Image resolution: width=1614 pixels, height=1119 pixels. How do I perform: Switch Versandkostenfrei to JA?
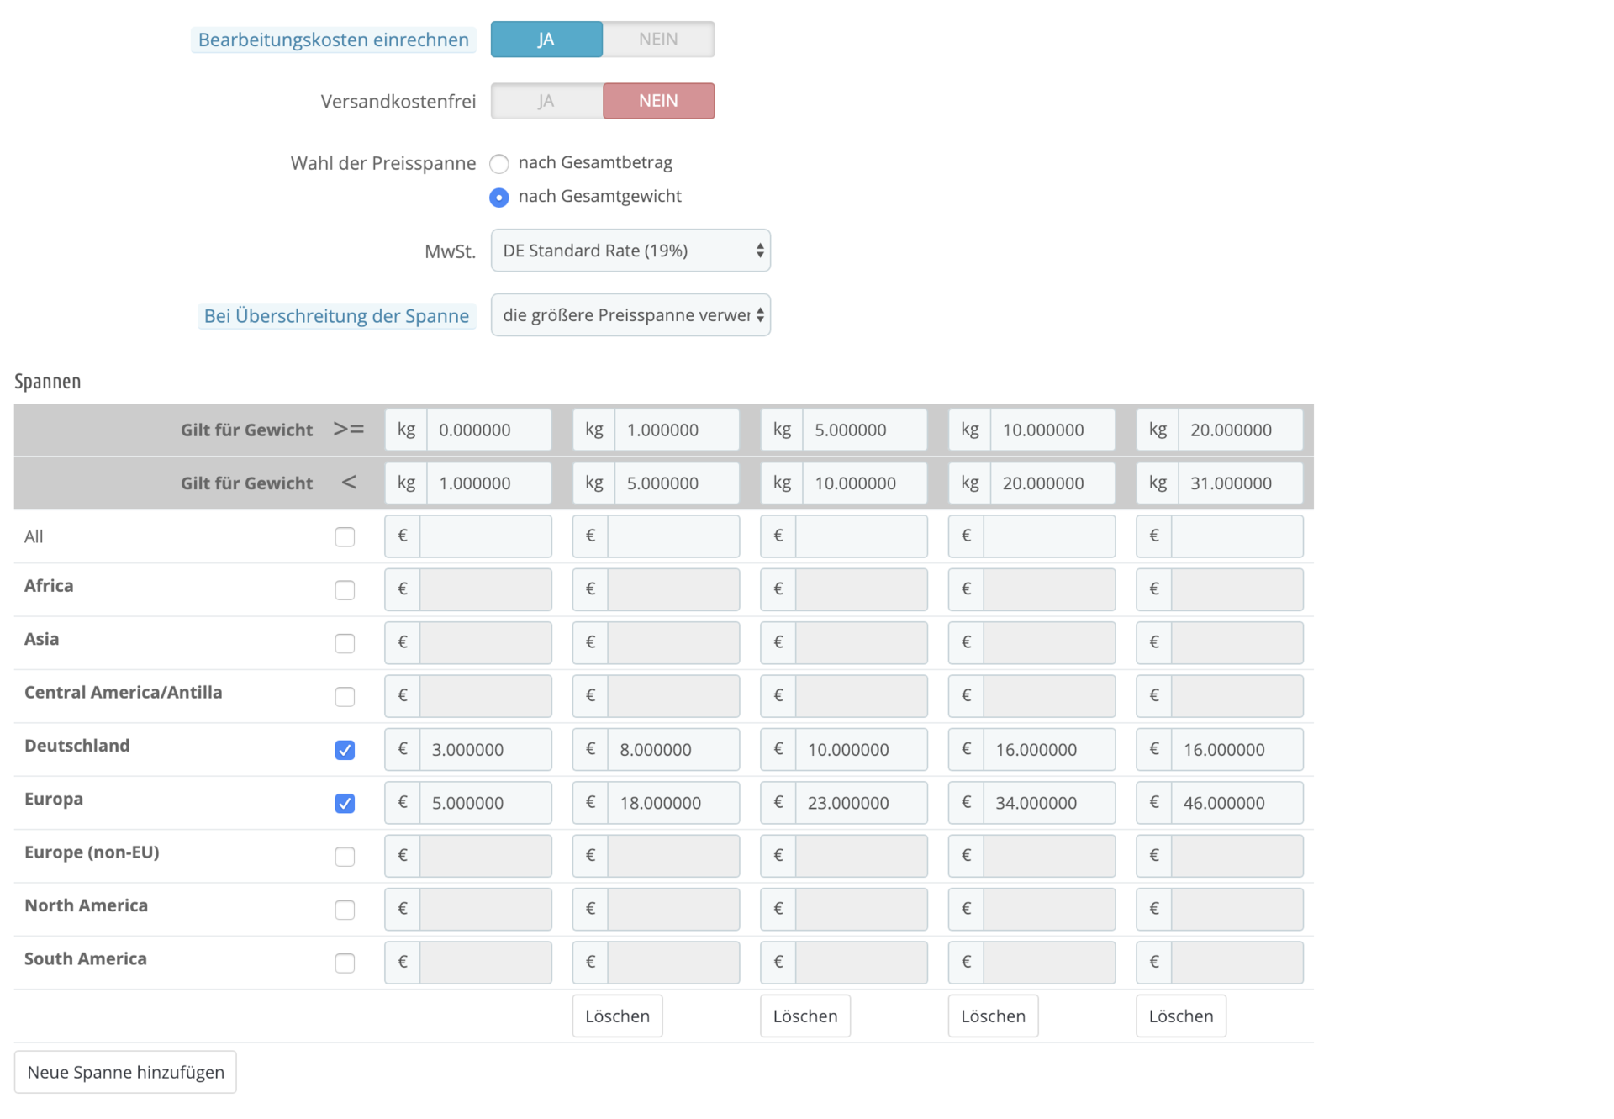546,101
